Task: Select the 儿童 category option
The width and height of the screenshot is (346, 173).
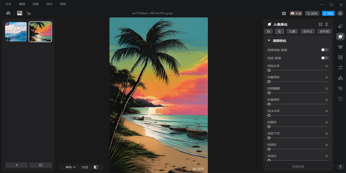Action: click(x=292, y=31)
